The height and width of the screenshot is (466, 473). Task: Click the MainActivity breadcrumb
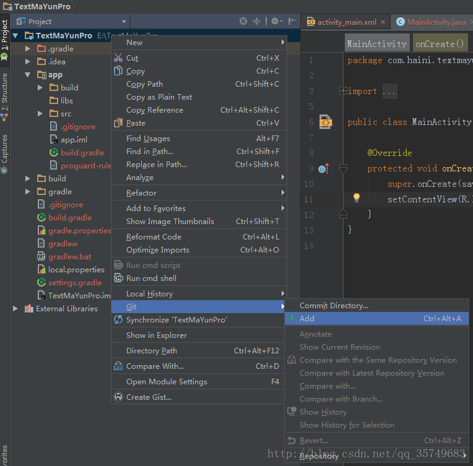tap(377, 44)
